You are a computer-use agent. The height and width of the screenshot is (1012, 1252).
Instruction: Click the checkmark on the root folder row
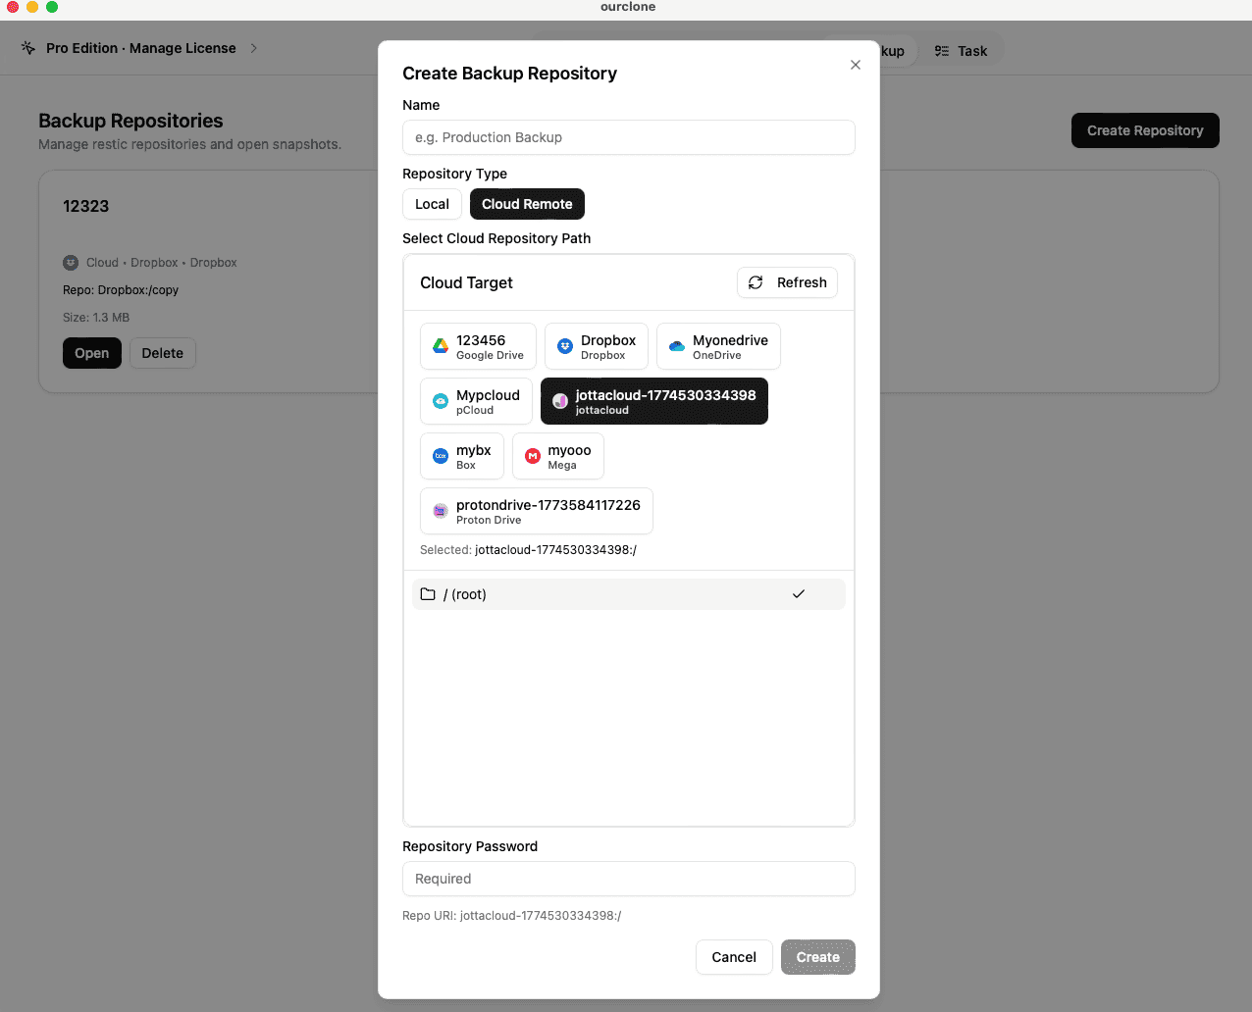point(799,594)
